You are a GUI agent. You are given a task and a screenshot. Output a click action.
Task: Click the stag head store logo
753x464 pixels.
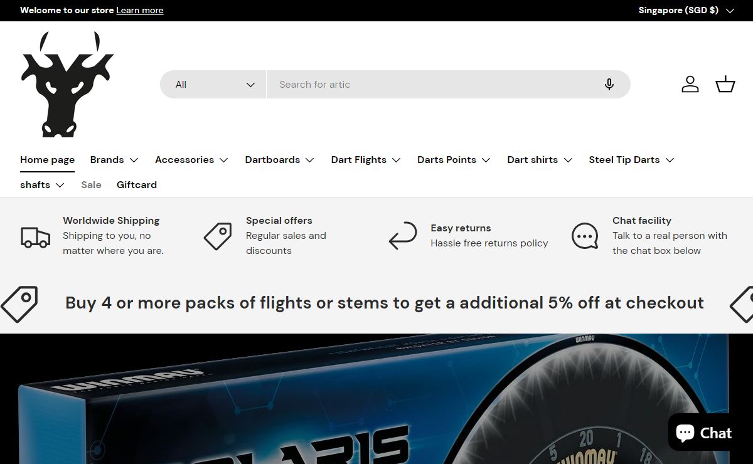pyautogui.click(x=67, y=85)
